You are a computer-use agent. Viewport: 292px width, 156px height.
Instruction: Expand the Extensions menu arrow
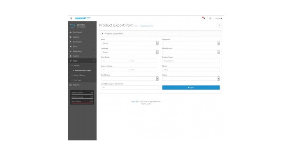pos(94,42)
